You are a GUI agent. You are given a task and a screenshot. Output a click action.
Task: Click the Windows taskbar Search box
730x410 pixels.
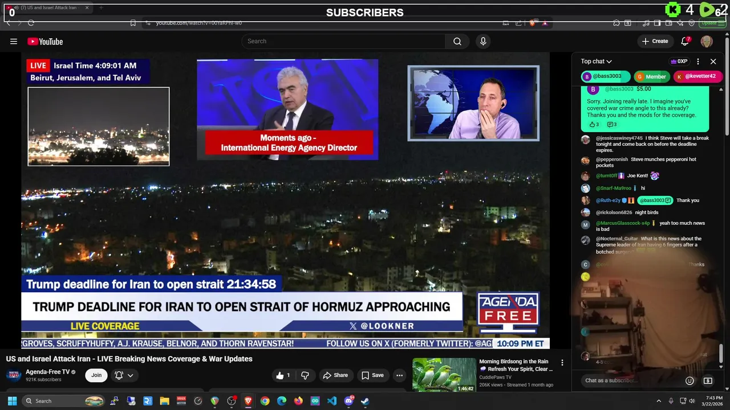coord(64,401)
